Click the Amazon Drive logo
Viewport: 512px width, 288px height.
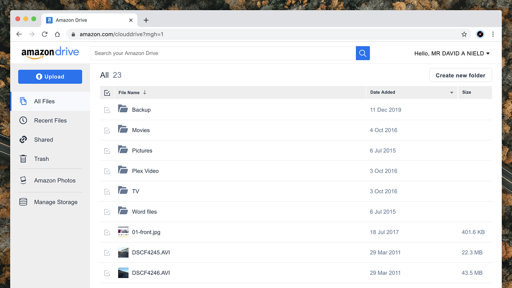click(50, 52)
